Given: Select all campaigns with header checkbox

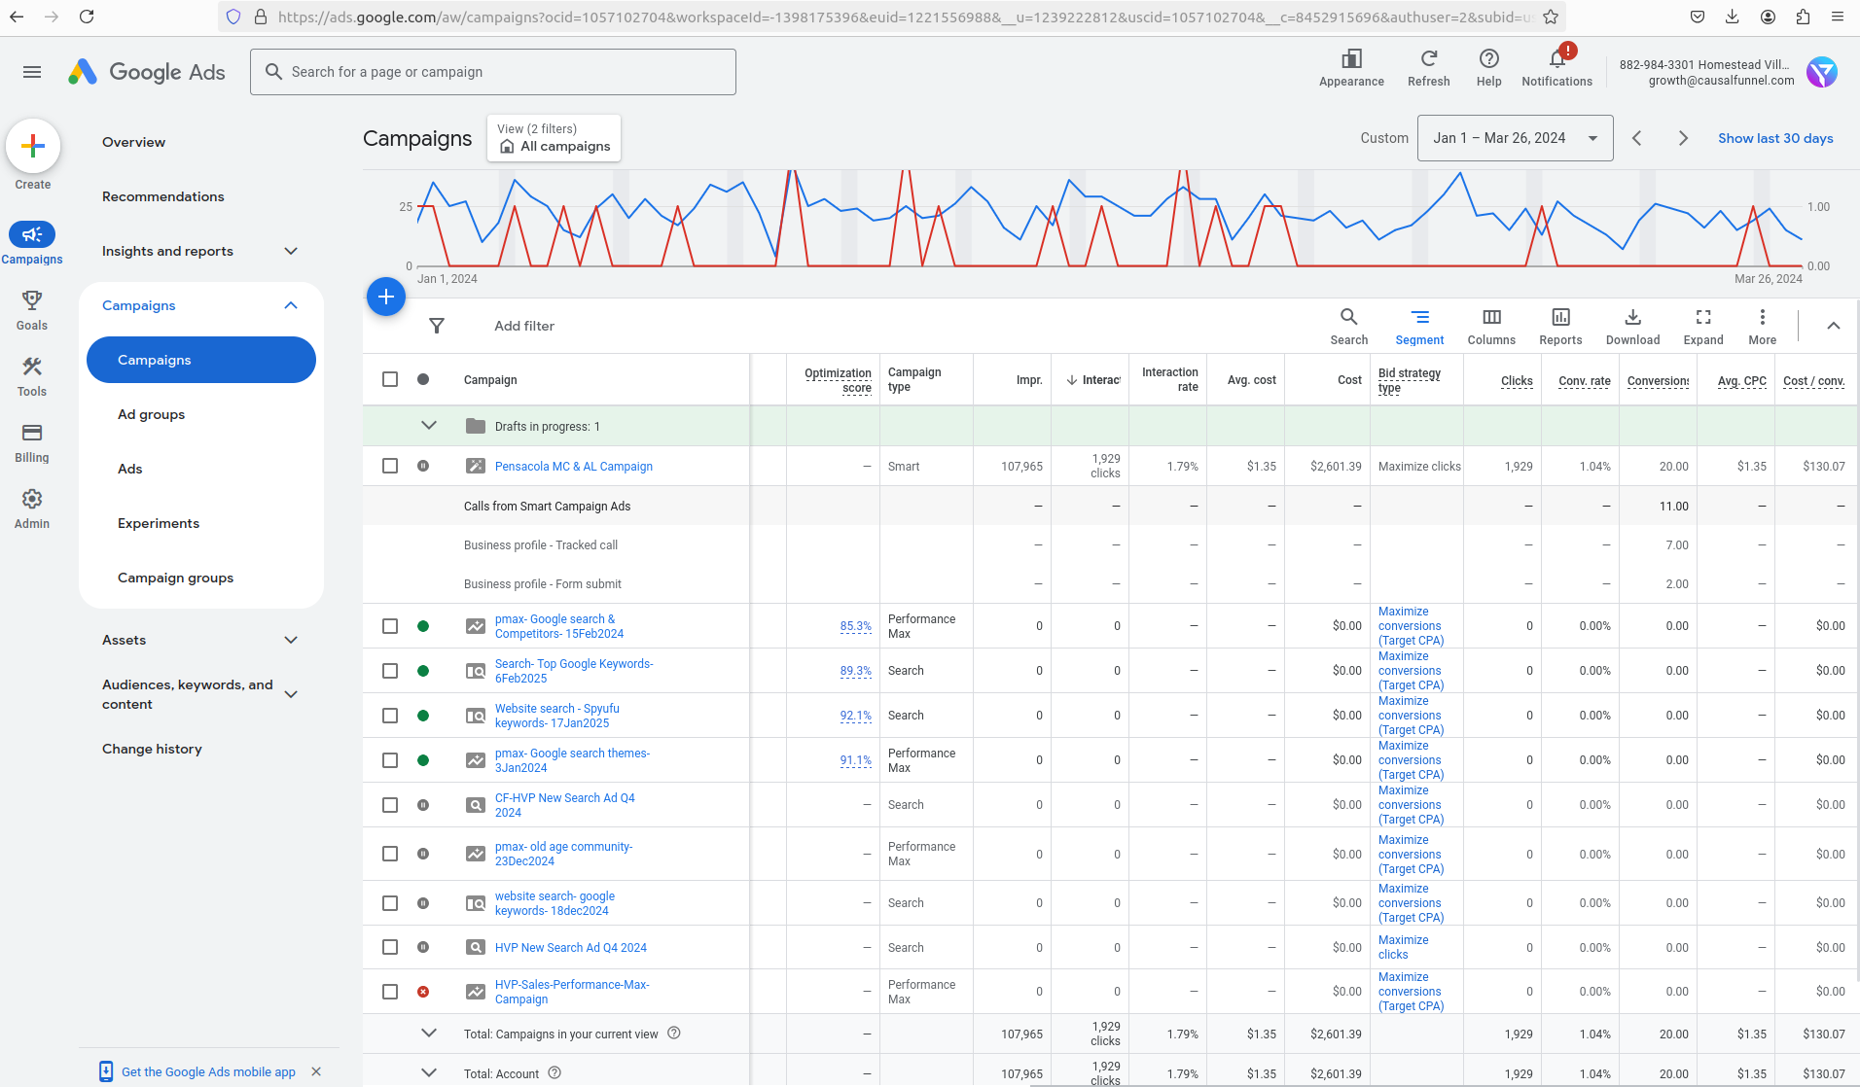Looking at the screenshot, I should pyautogui.click(x=390, y=379).
